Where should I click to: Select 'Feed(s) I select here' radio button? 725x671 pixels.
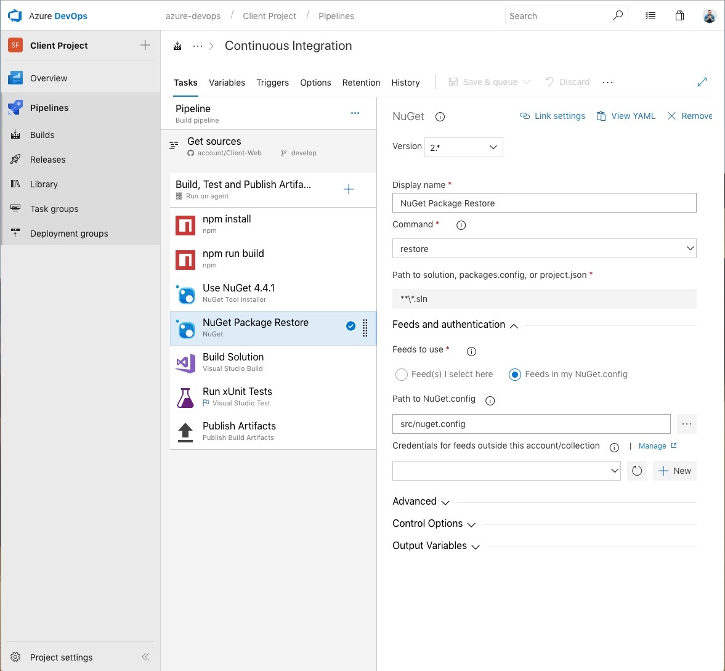click(x=402, y=374)
